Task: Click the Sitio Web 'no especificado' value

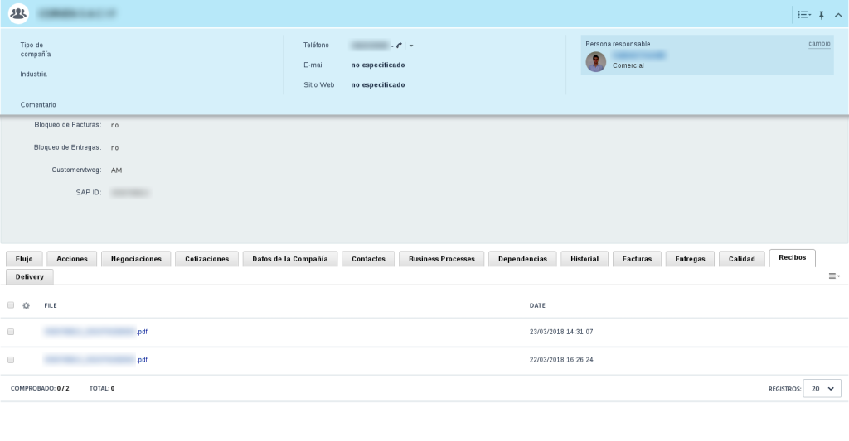Action: coord(378,85)
